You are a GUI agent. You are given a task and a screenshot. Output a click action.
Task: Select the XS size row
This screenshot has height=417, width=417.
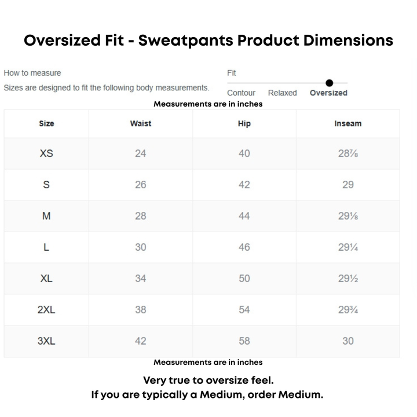coord(46,153)
